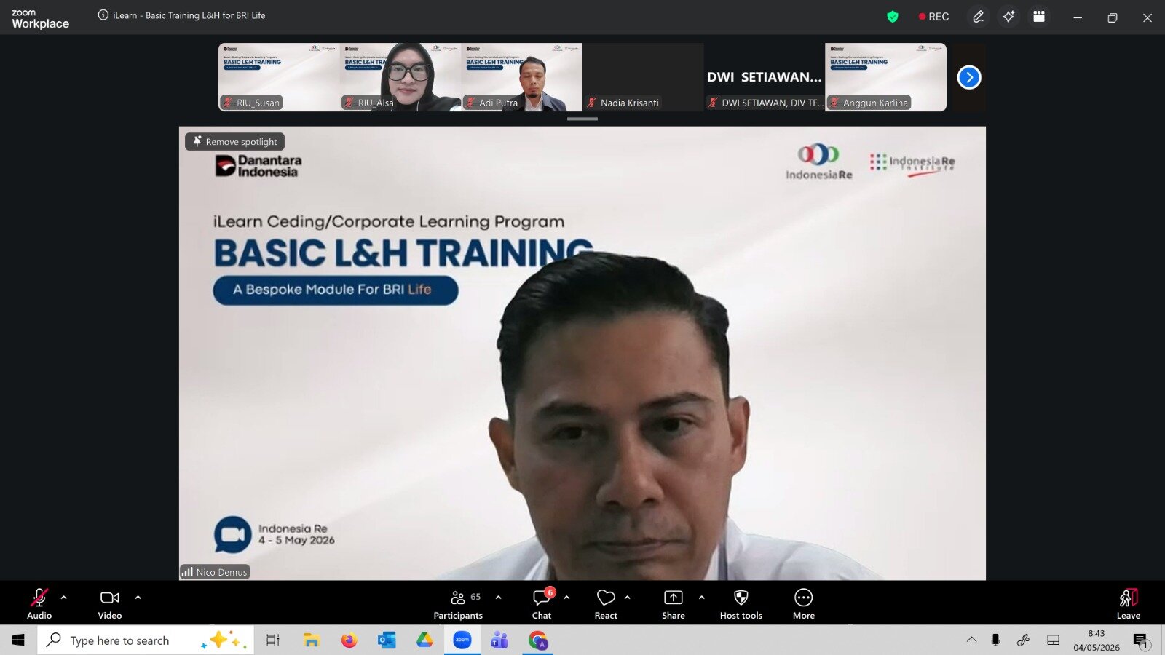Open Host tools shield
The height and width of the screenshot is (655, 1165).
pyautogui.click(x=741, y=603)
